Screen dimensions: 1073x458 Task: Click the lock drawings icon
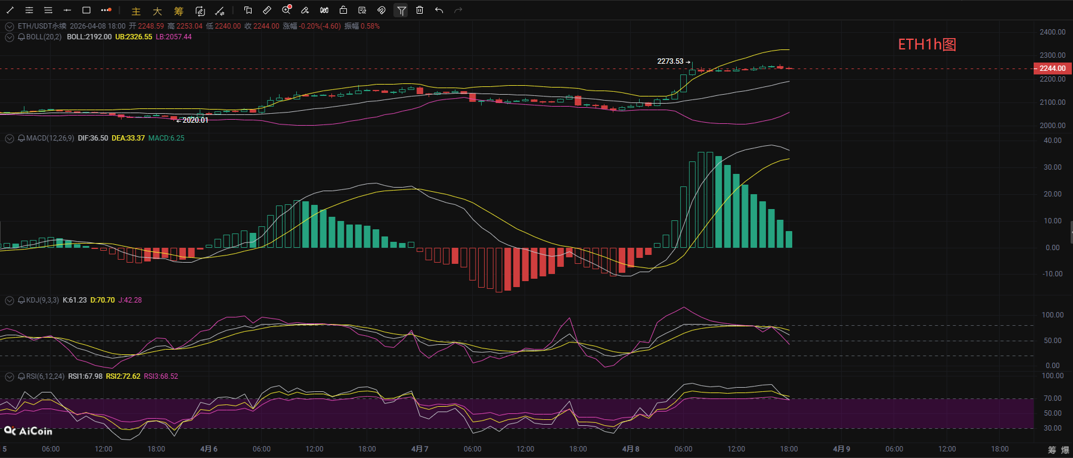coord(343,10)
